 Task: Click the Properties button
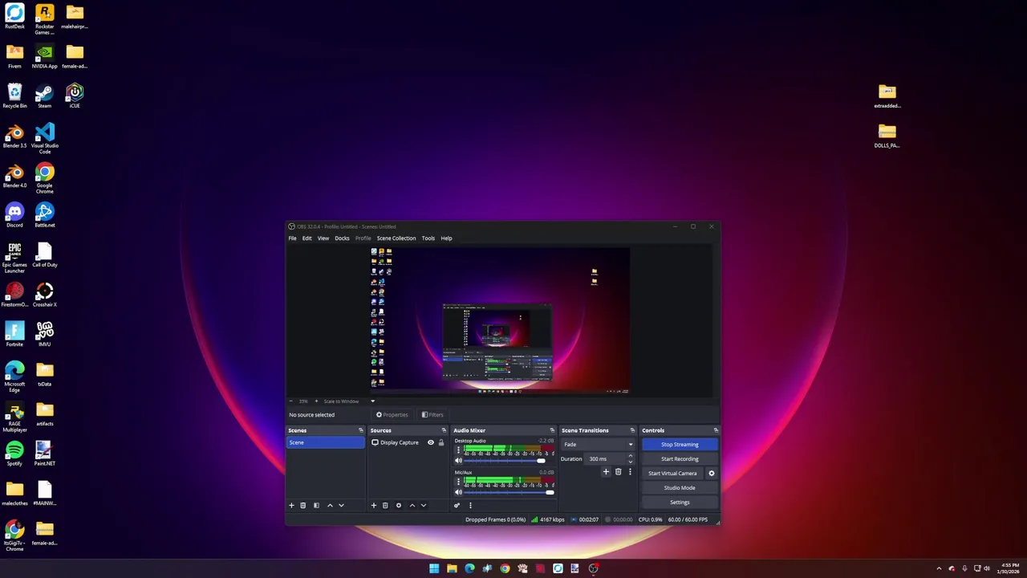click(x=392, y=415)
